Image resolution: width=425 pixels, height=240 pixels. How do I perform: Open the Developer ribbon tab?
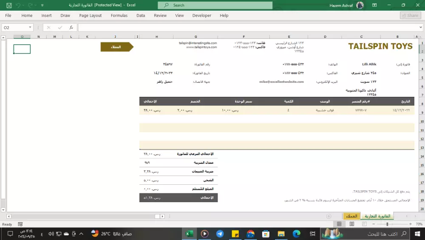201,15
